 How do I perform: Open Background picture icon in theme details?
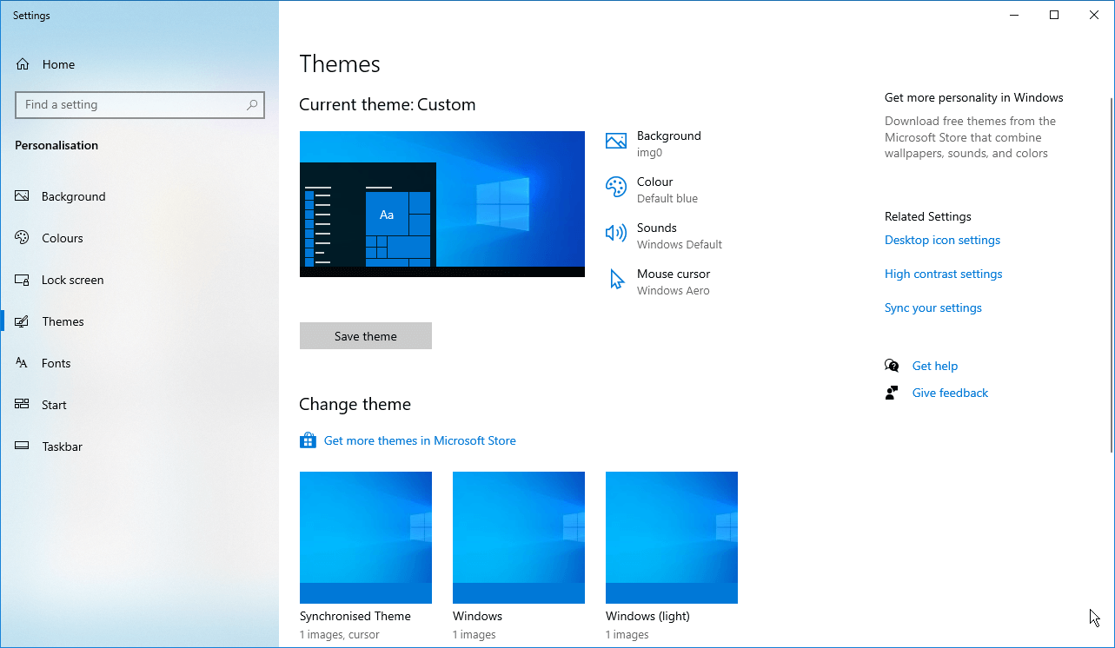[615, 142]
